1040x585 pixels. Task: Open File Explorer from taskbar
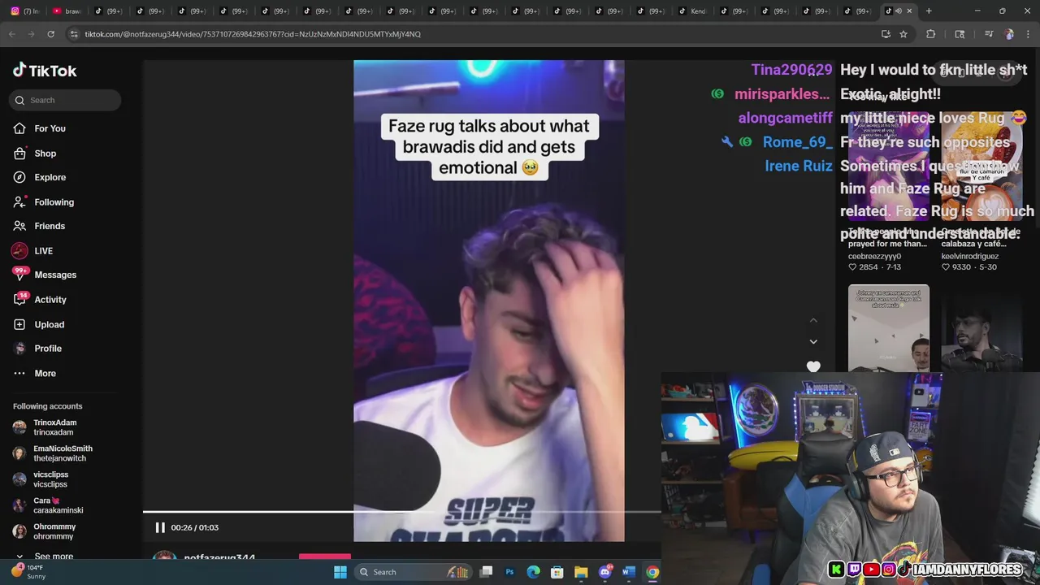(581, 572)
